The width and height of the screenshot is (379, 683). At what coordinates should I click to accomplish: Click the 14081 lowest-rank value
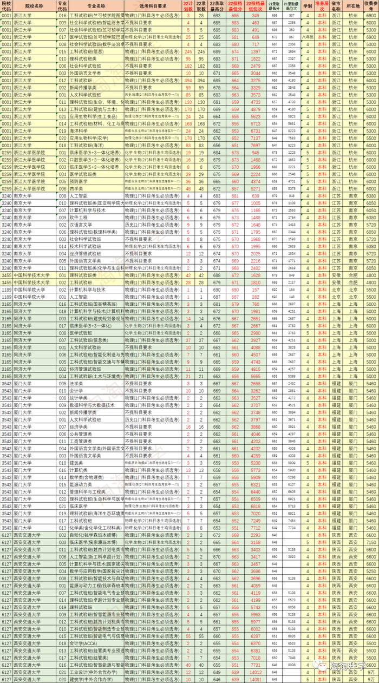(x=256, y=679)
